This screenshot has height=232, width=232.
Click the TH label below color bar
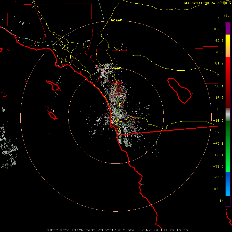(221, 201)
